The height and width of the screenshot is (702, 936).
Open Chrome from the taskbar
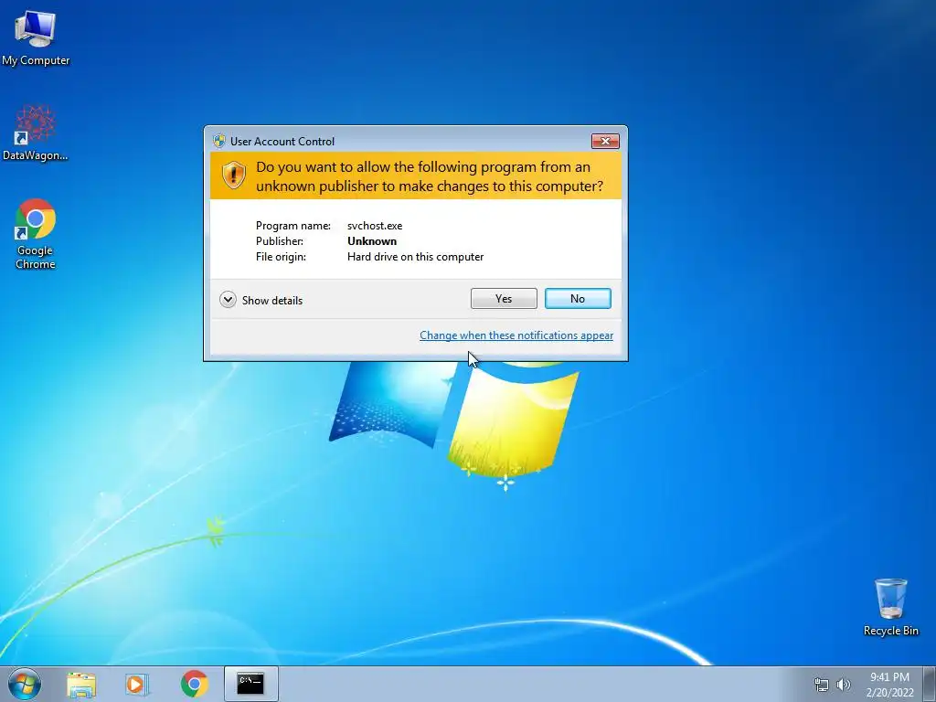tap(195, 684)
